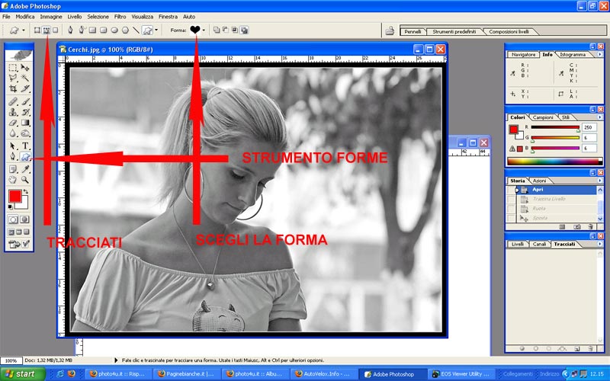
Task: Select the Clone Stamp tool
Action: (x=13, y=112)
